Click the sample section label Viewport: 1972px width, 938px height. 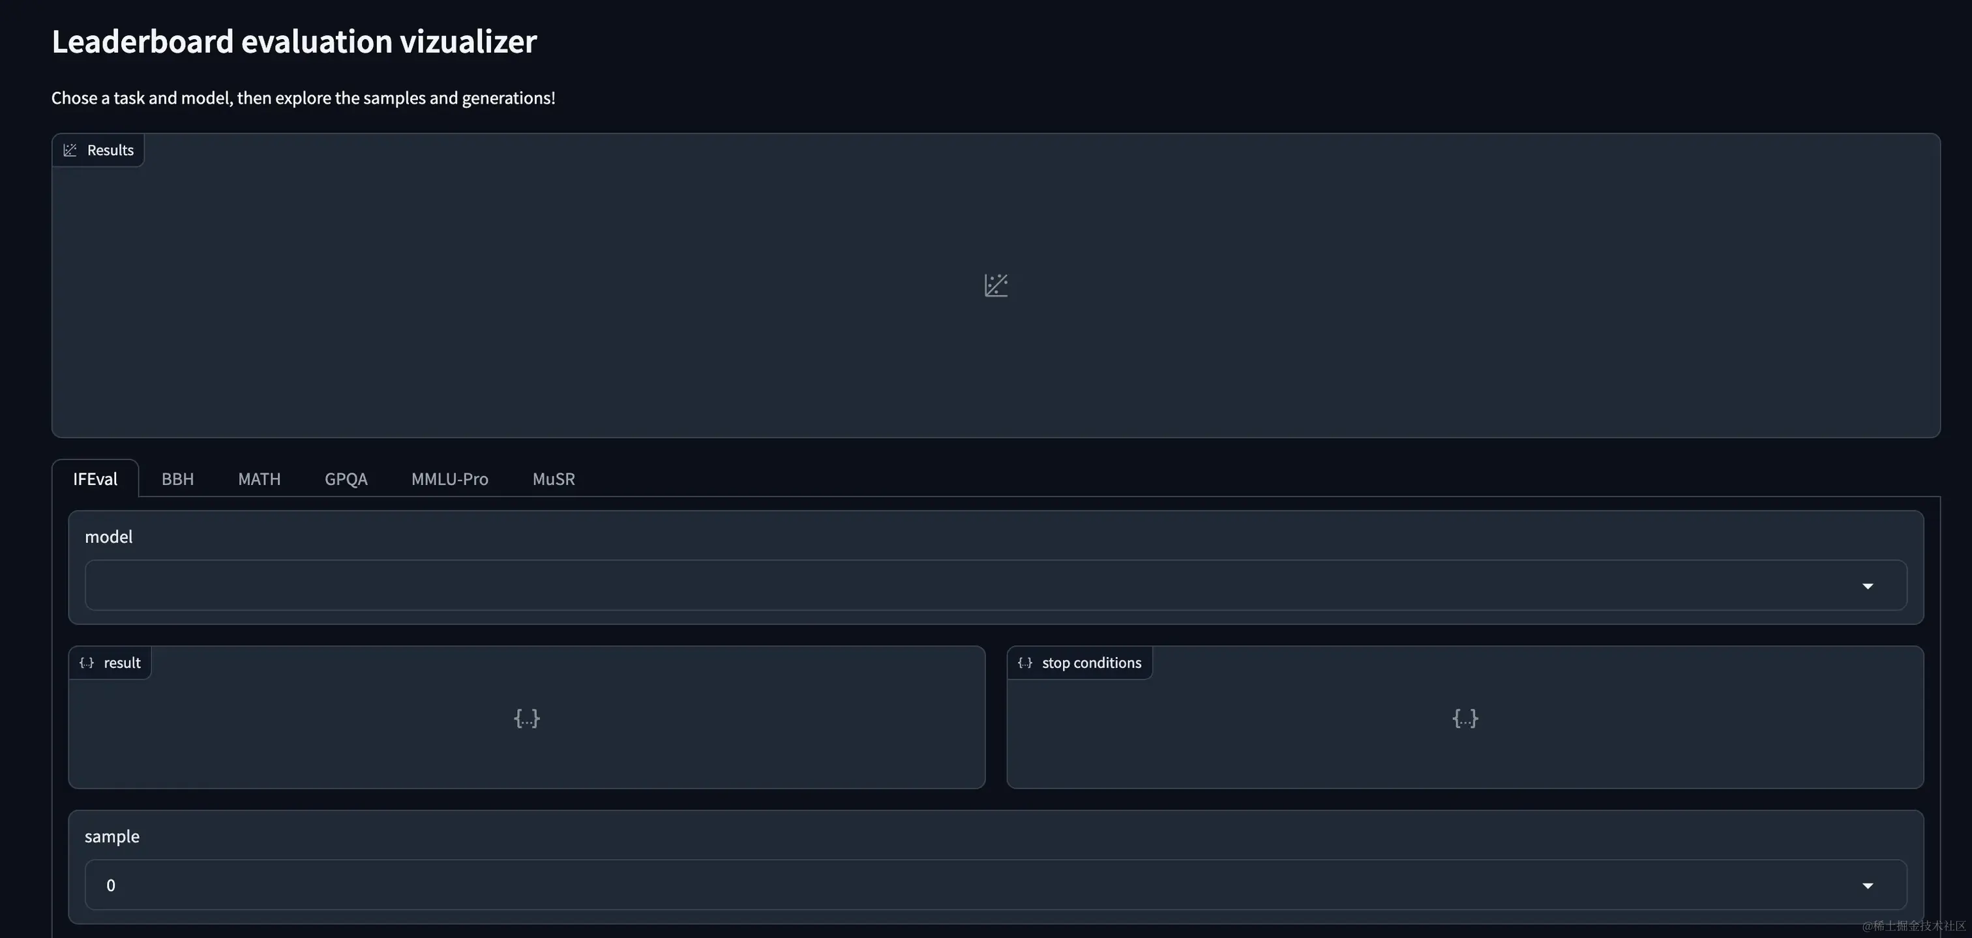pyautogui.click(x=112, y=836)
